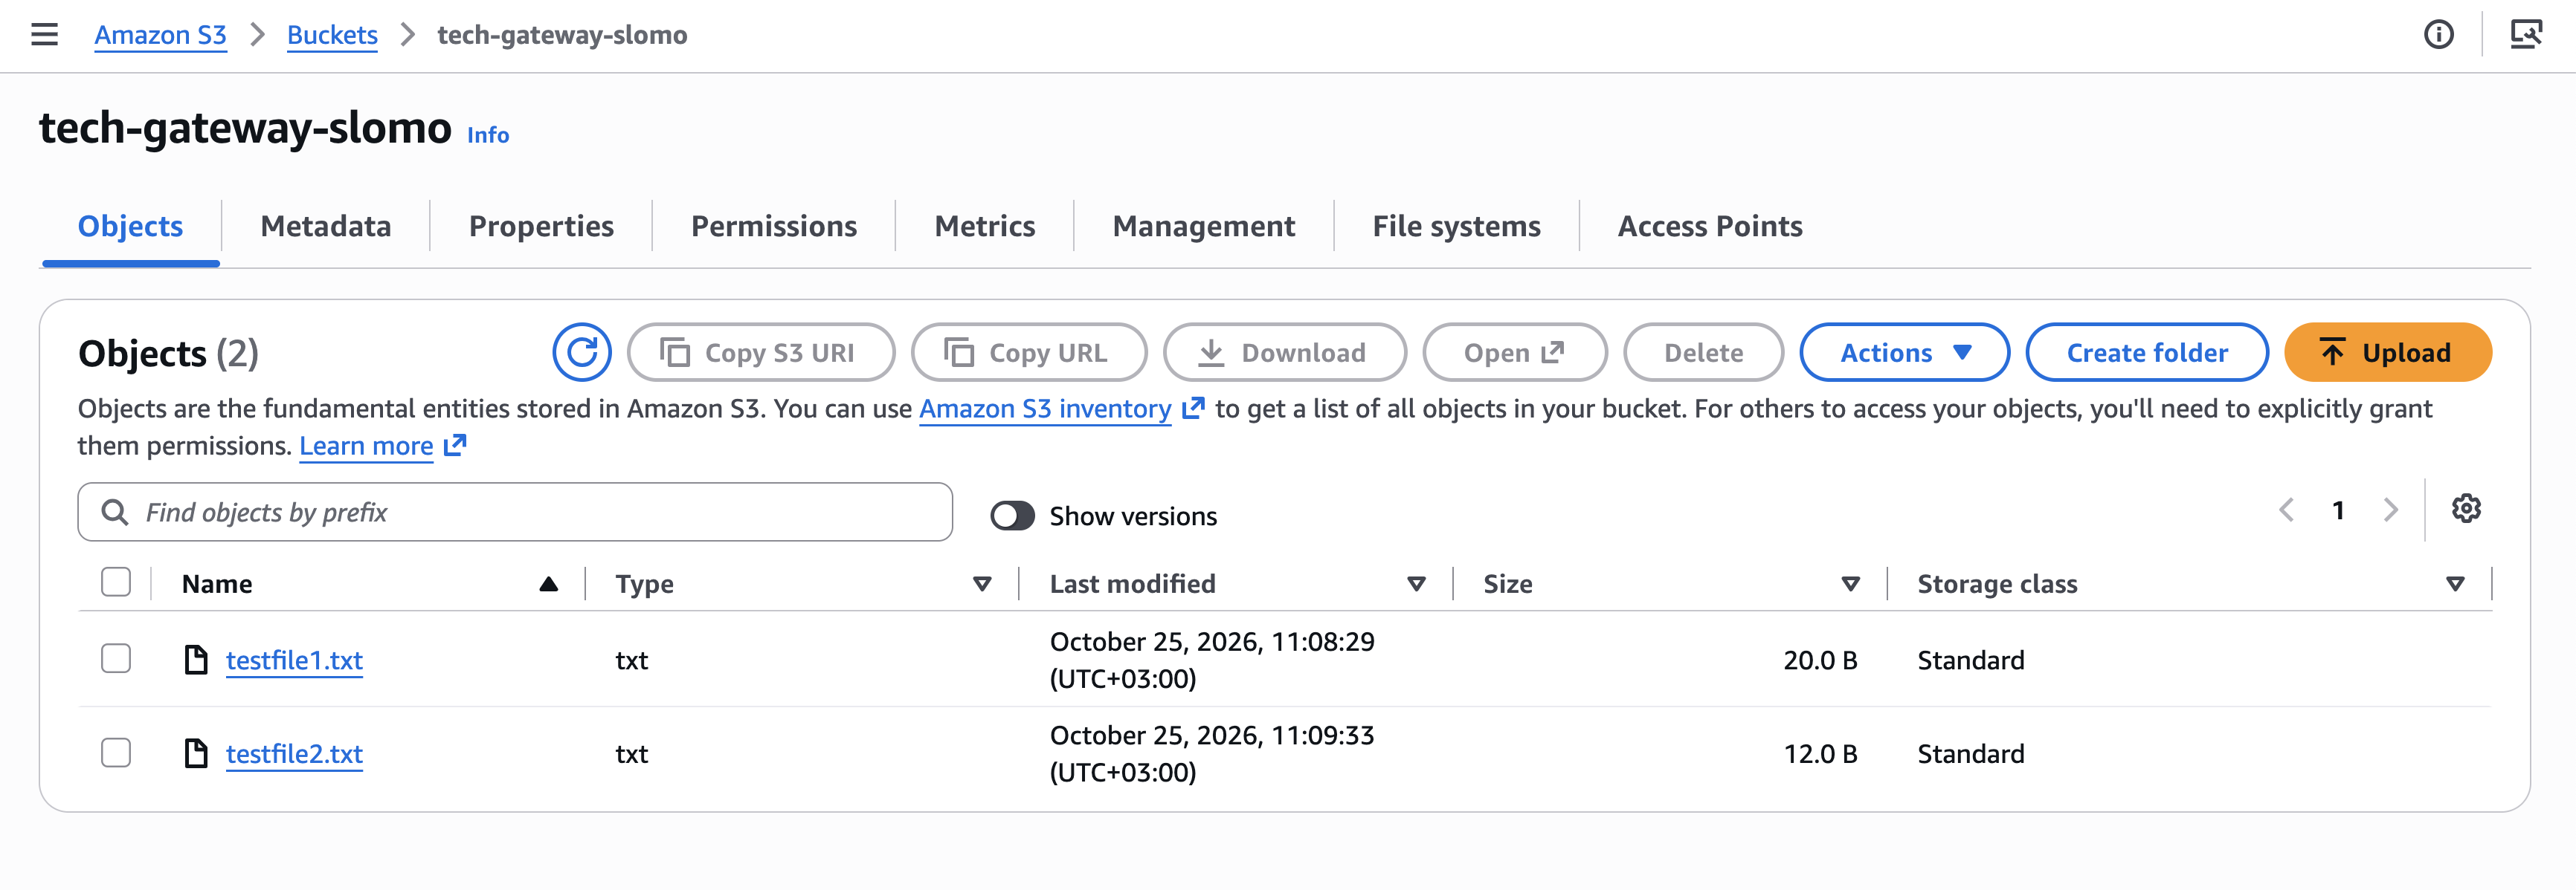Go to next page arrow
Image resolution: width=2576 pixels, height=890 pixels.
(x=2390, y=510)
